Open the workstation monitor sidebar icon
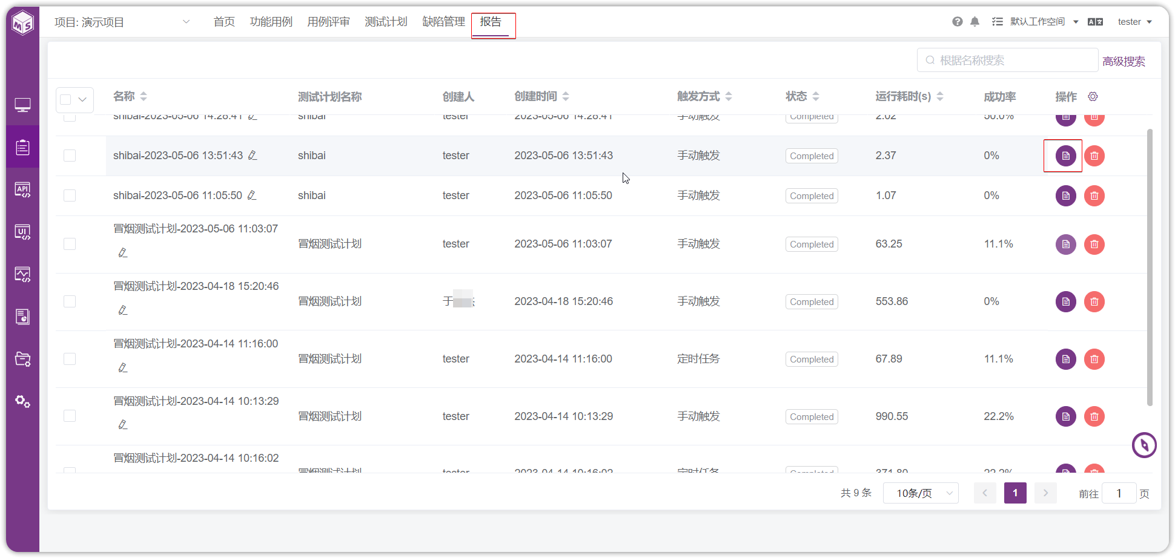The height and width of the screenshot is (558, 1175). pyautogui.click(x=23, y=105)
